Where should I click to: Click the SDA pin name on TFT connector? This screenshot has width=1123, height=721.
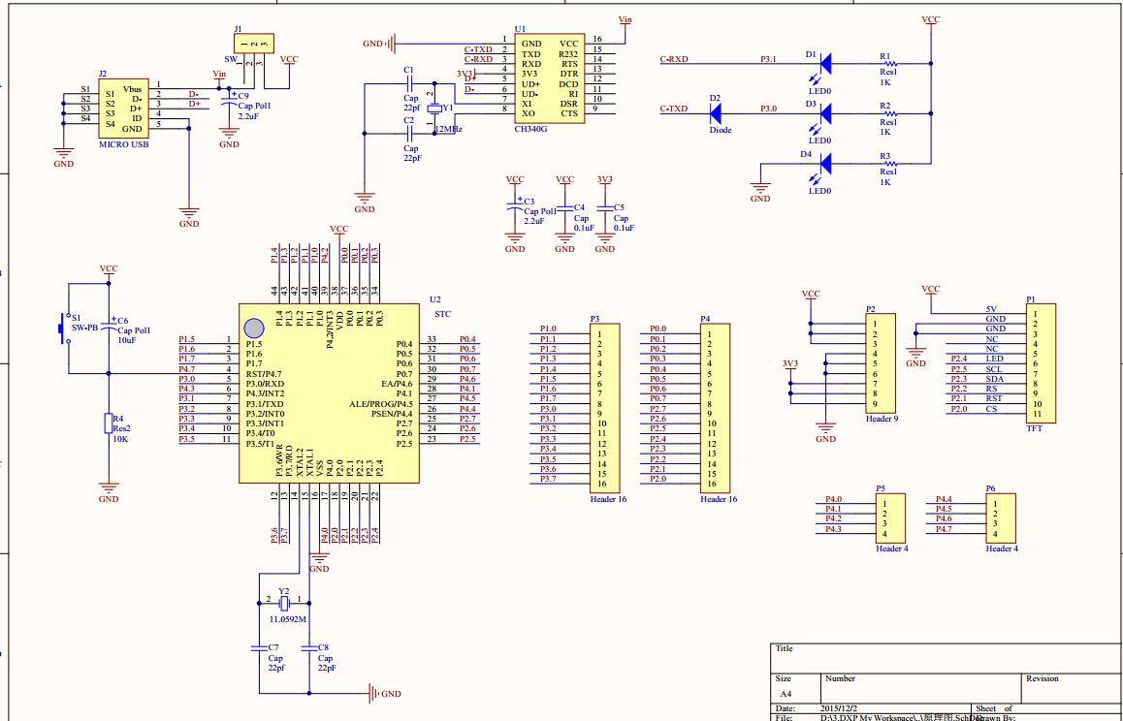click(994, 380)
